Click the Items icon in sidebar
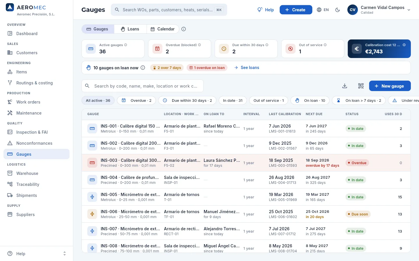 click(x=10, y=72)
